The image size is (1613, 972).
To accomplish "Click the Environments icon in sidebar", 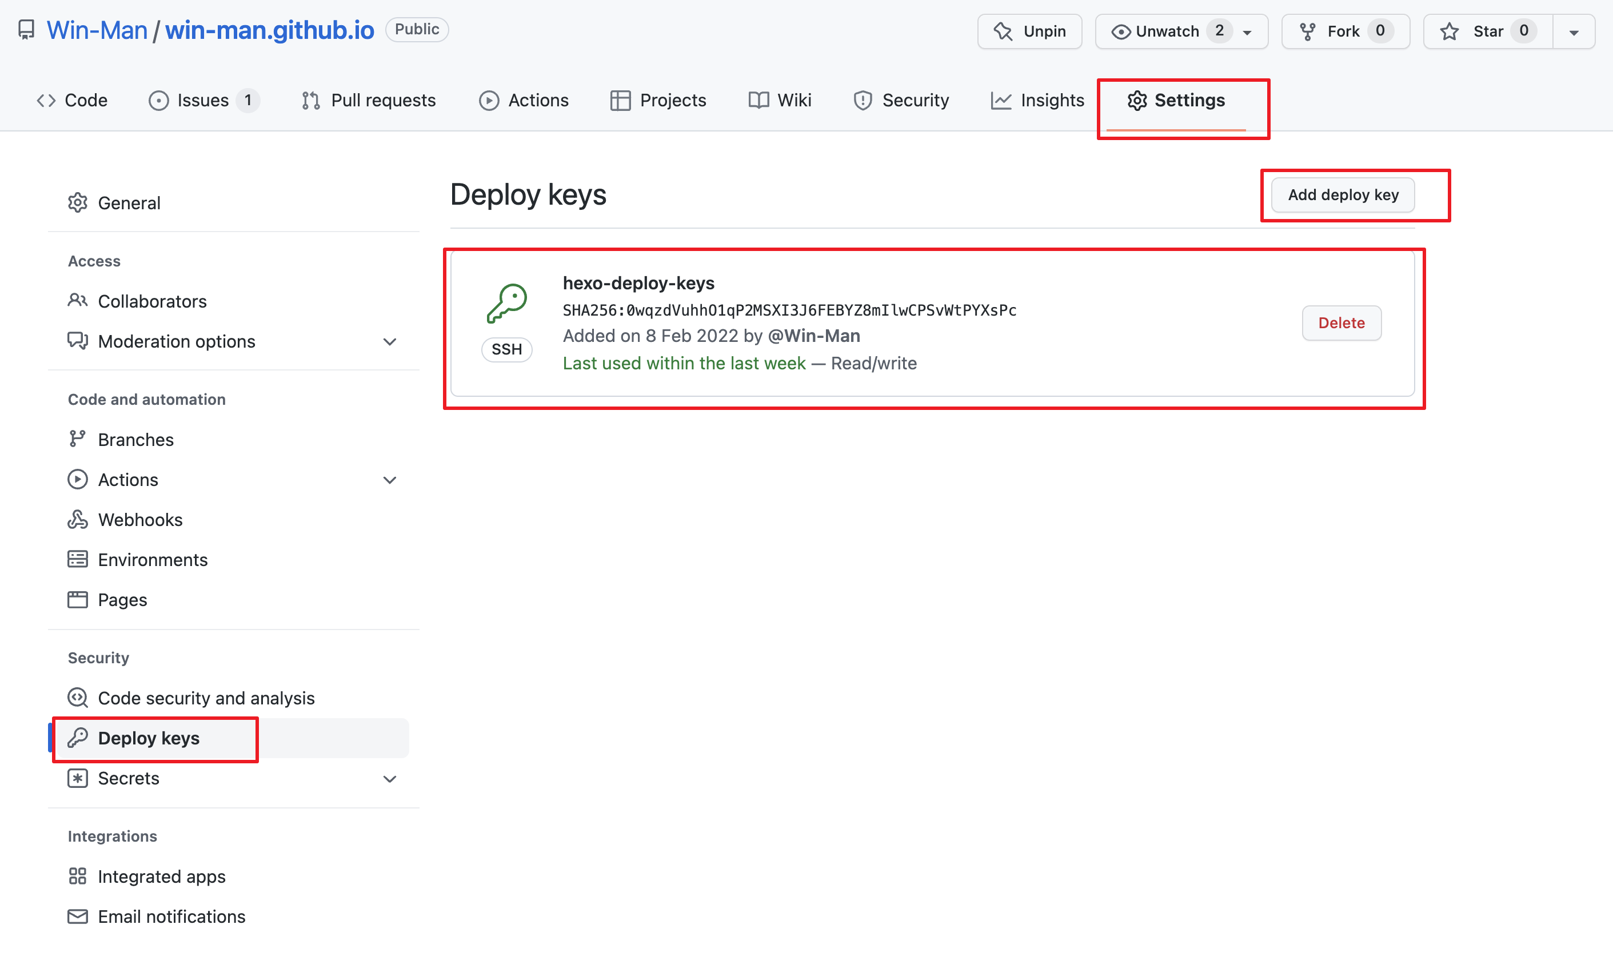I will (x=77, y=559).
